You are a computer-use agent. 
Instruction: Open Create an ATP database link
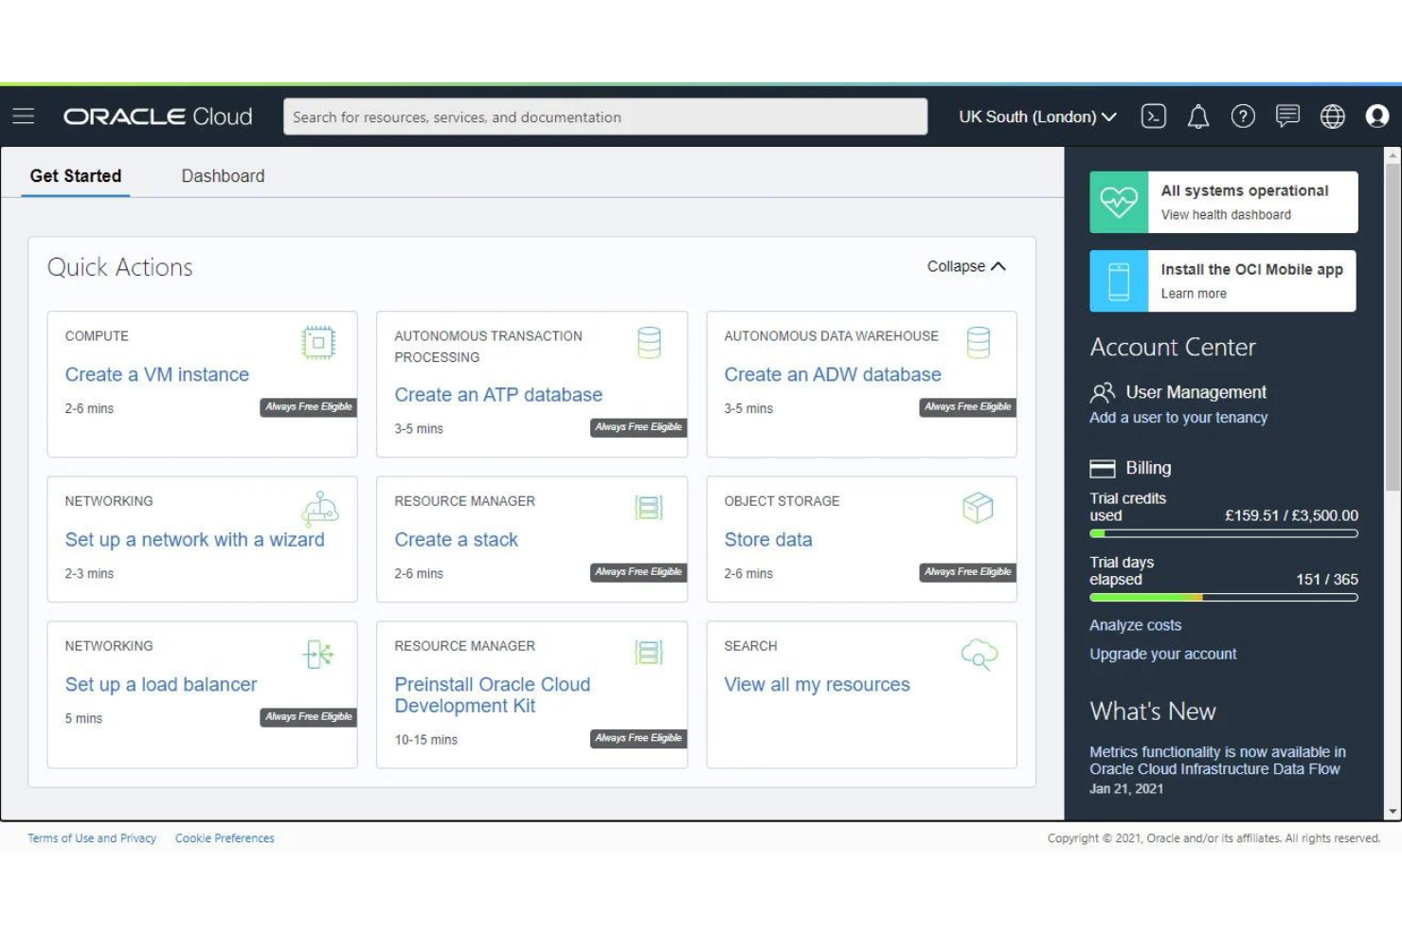pyautogui.click(x=498, y=394)
